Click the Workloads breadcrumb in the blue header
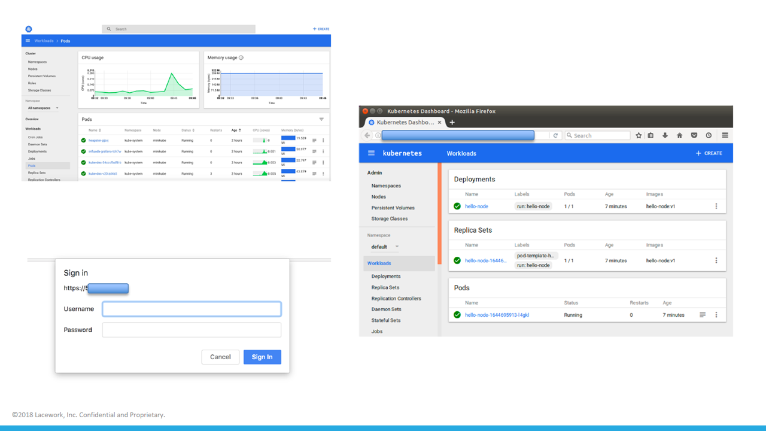The width and height of the screenshot is (766, 431). 44,41
